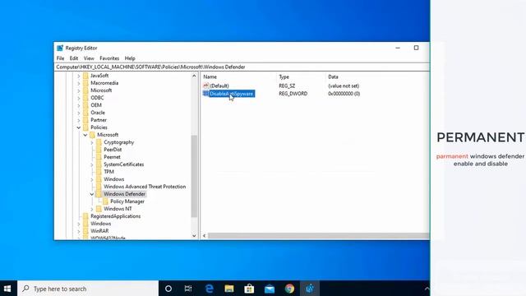Click the (value not set) data cell

pos(344,86)
